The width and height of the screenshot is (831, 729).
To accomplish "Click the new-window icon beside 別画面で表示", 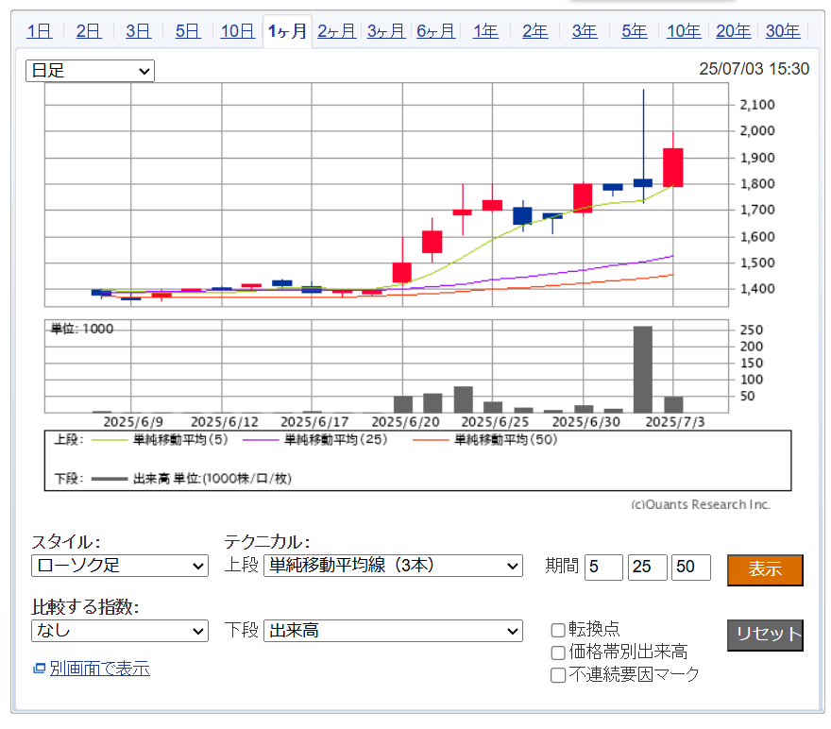I will 40,669.
